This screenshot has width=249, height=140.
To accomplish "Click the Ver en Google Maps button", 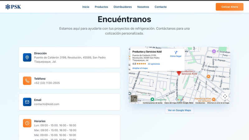I will coord(179,110).
